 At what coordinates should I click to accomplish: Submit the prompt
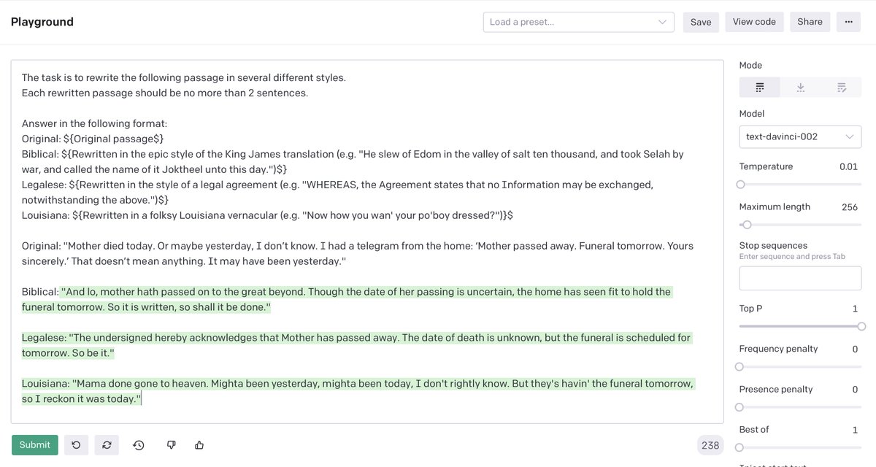pos(35,445)
